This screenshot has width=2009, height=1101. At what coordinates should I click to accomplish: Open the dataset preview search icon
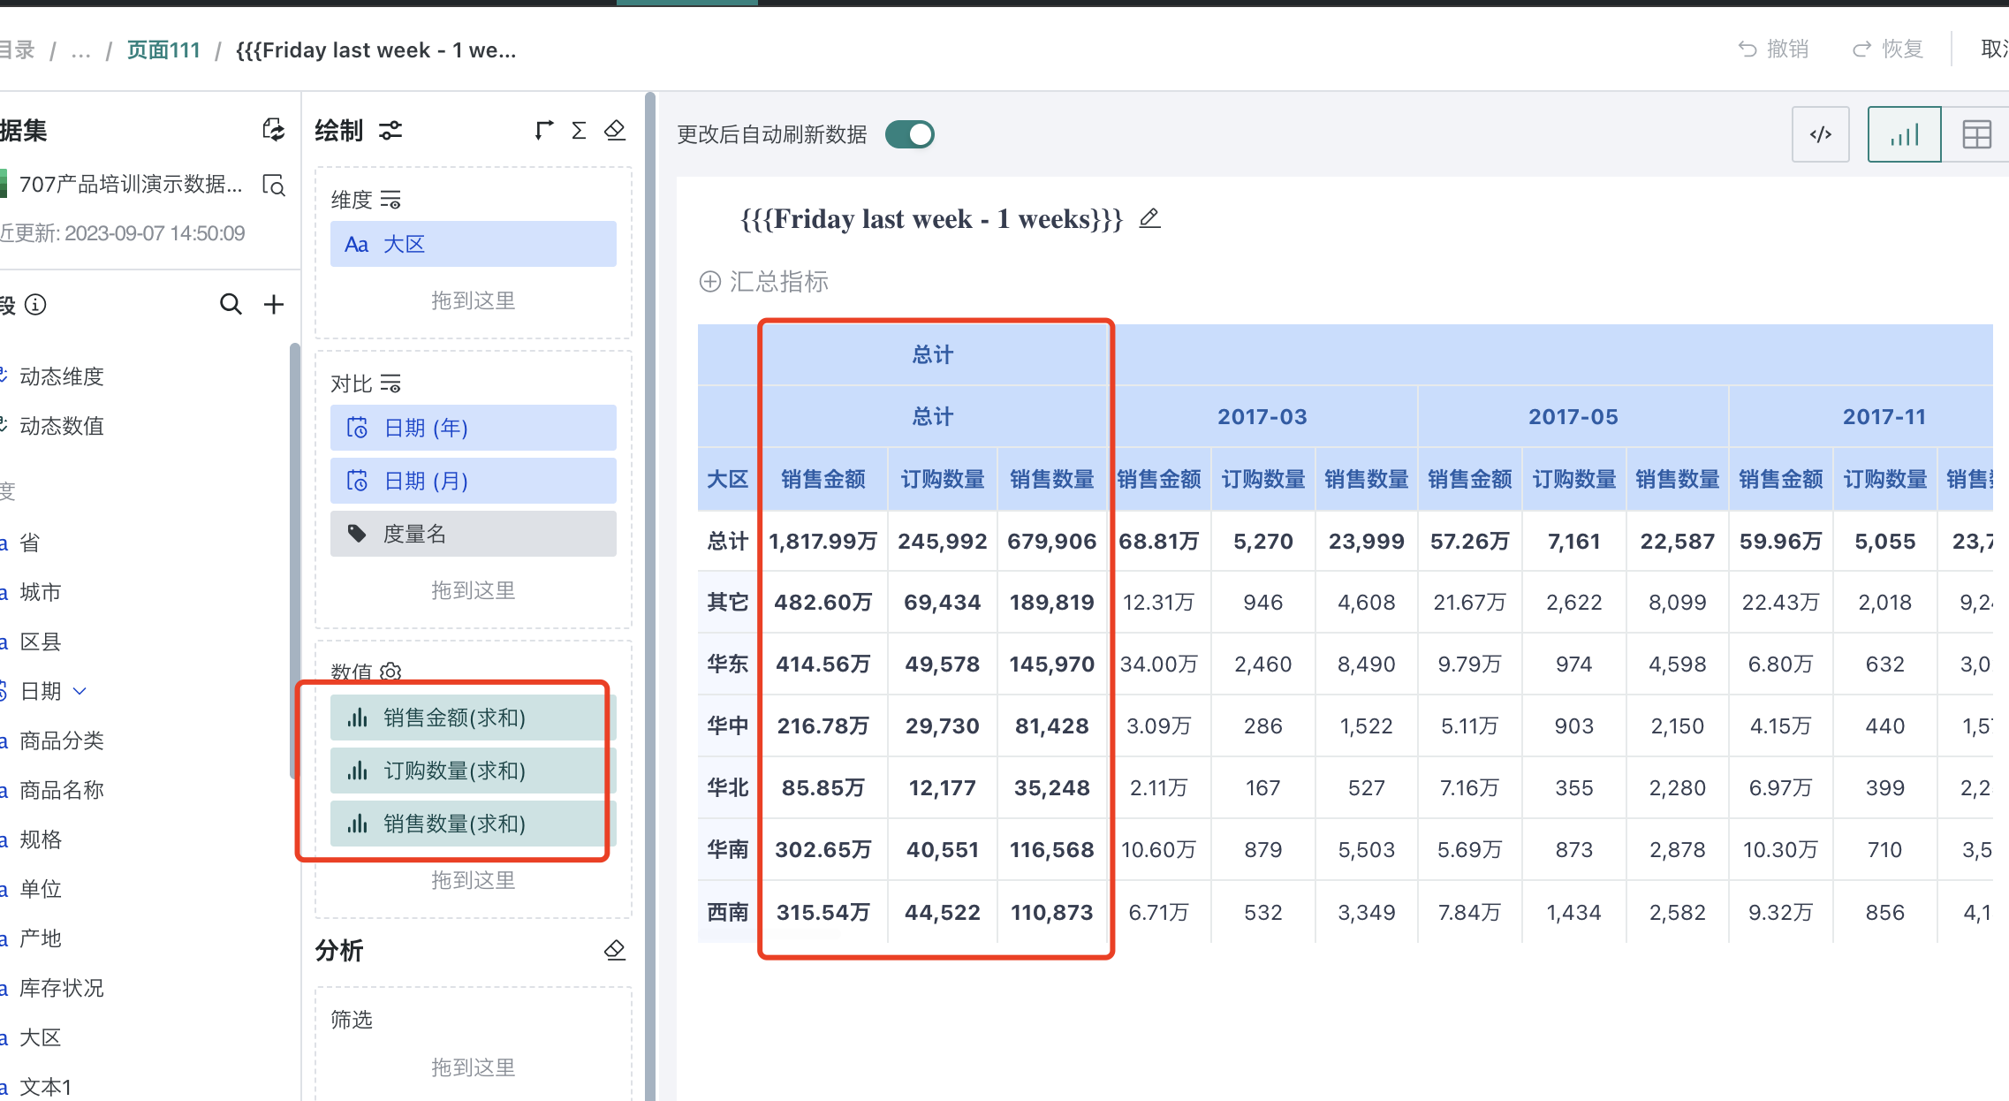273,185
